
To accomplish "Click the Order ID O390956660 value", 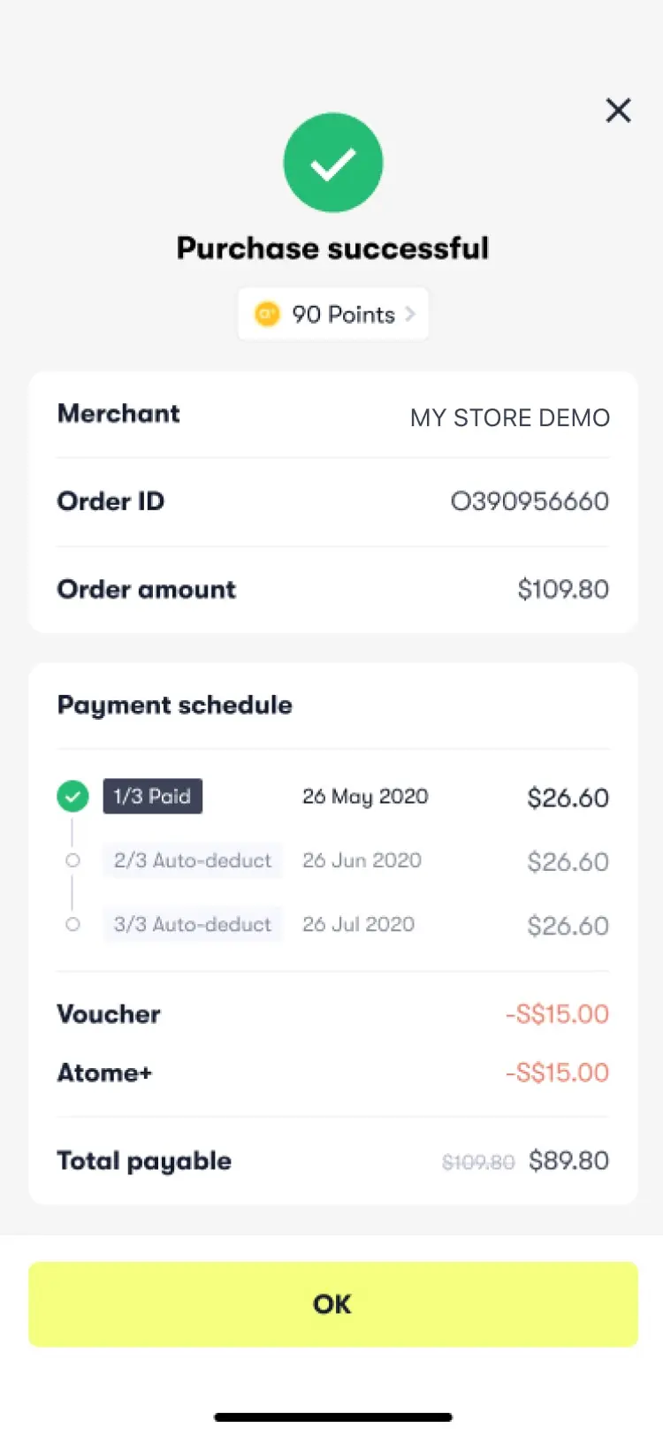I will click(530, 500).
